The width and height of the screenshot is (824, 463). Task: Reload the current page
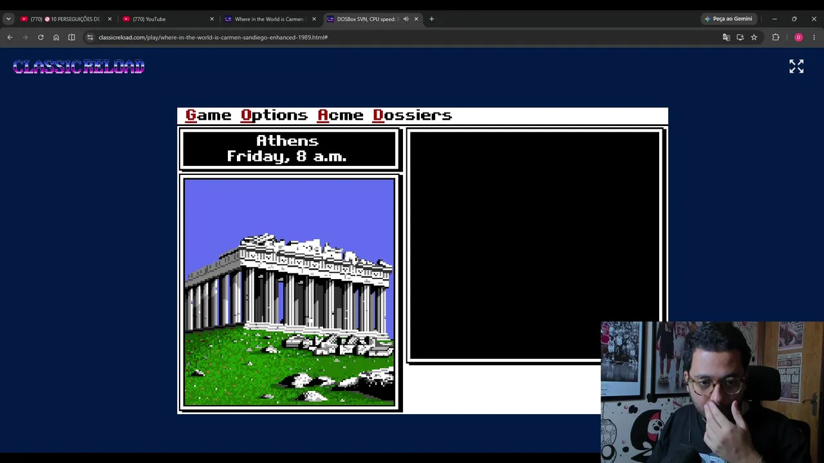pos(41,37)
